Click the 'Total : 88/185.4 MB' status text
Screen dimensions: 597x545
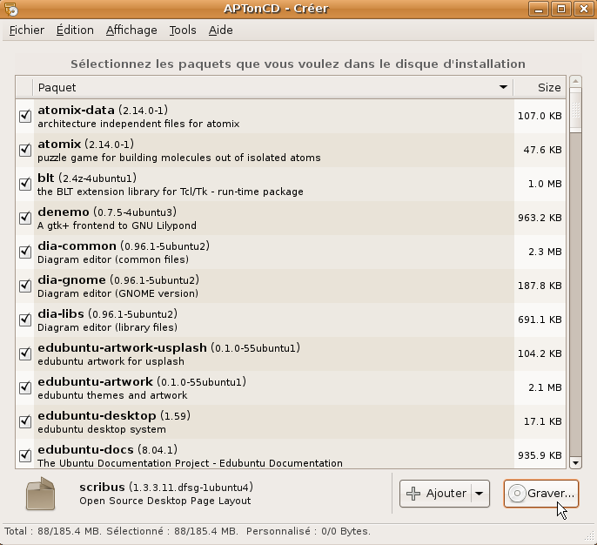coord(52,531)
